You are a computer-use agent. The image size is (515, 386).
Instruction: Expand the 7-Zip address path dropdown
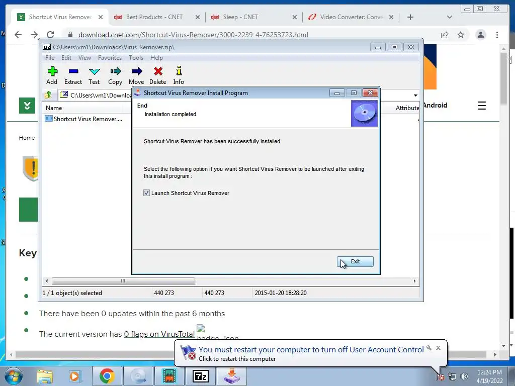415,95
